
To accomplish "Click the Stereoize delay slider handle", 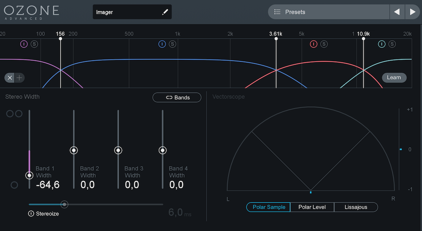I will [x=64, y=204].
